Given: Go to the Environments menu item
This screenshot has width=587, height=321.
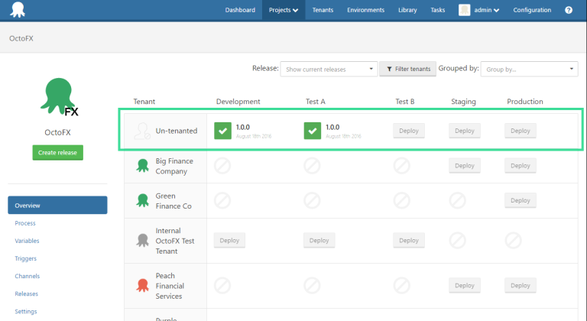Looking at the screenshot, I should click(x=365, y=10).
